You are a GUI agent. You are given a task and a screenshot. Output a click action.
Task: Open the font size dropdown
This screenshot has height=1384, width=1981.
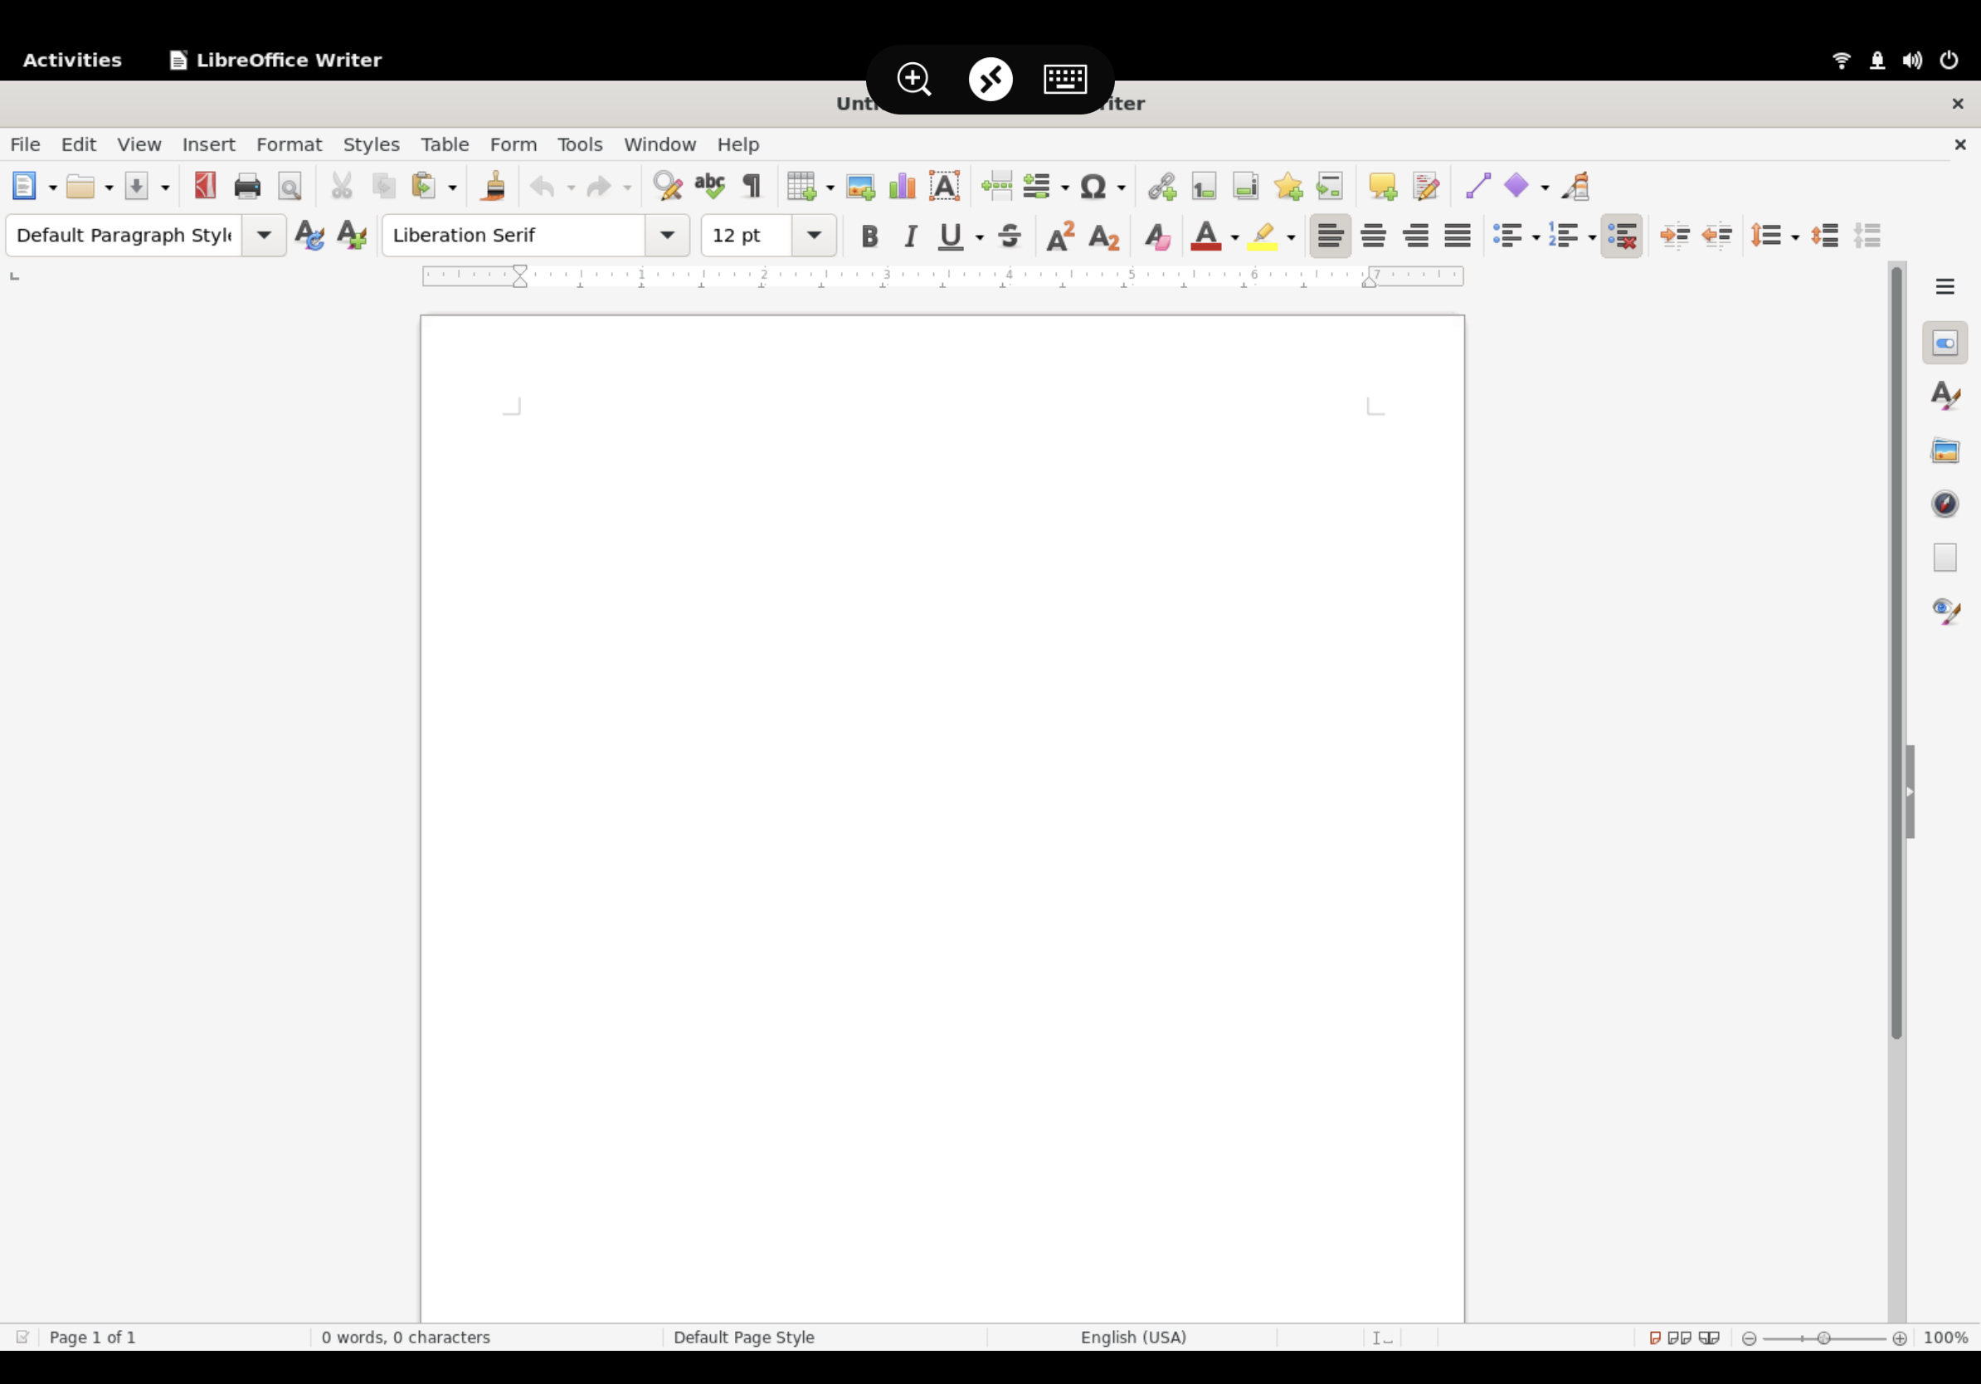(x=814, y=236)
